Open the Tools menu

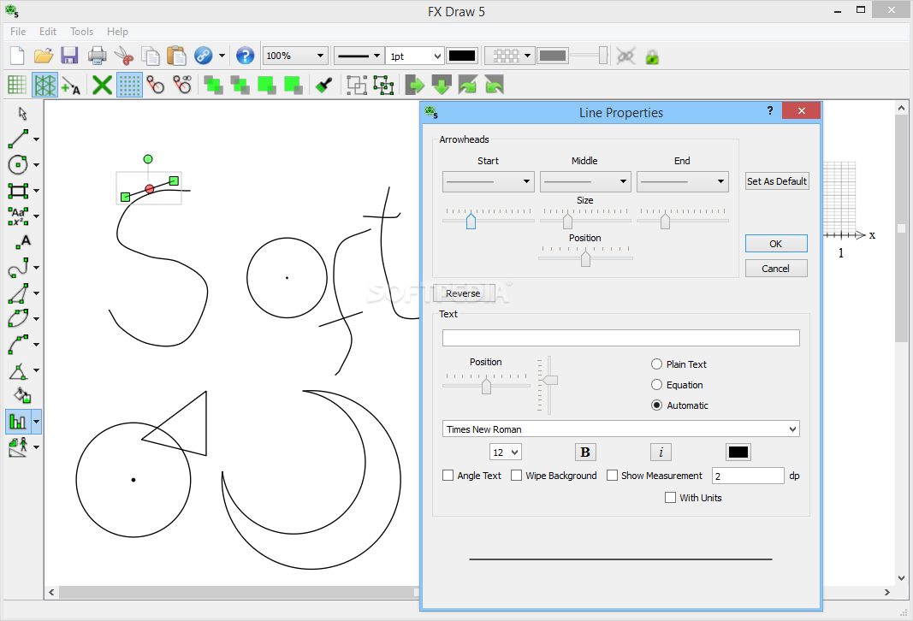pyautogui.click(x=81, y=32)
